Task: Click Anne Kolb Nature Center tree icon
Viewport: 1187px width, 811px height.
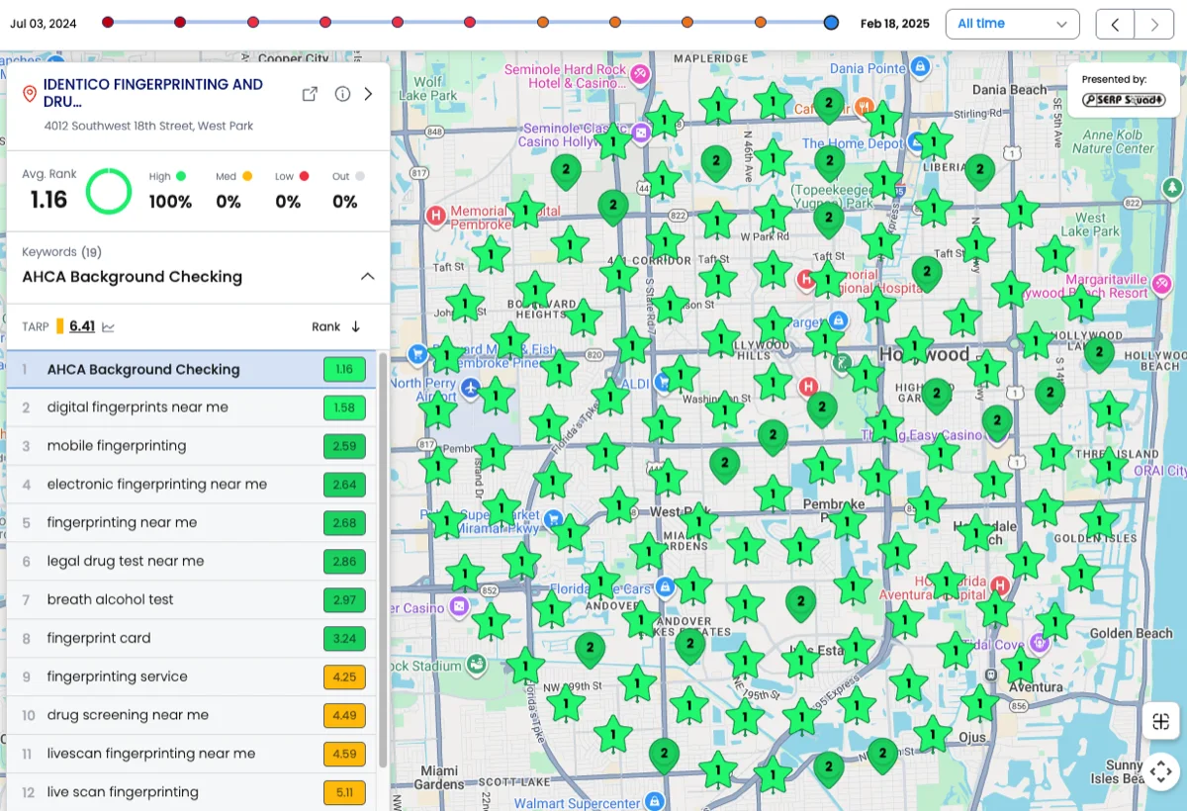Action: [x=1172, y=186]
